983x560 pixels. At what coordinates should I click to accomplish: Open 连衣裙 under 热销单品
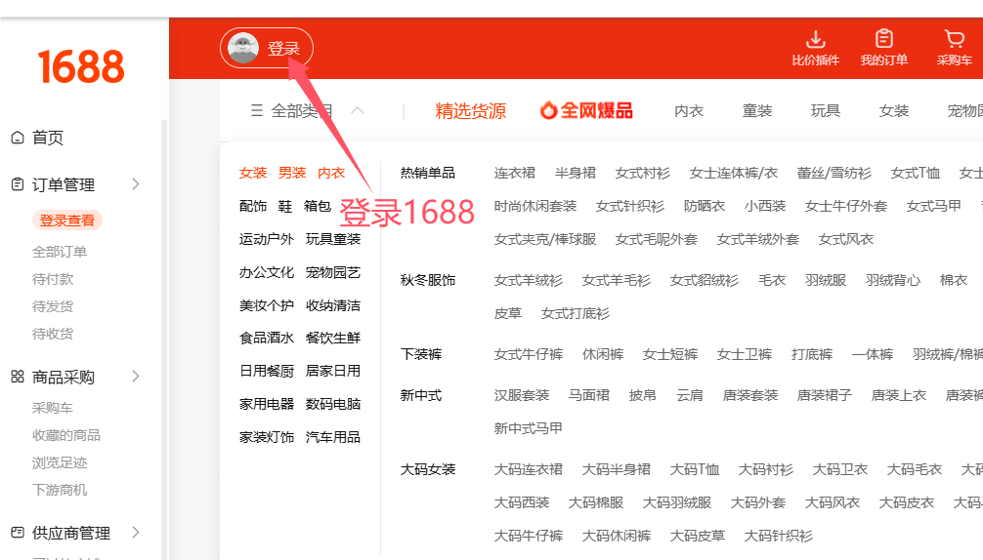tap(515, 173)
